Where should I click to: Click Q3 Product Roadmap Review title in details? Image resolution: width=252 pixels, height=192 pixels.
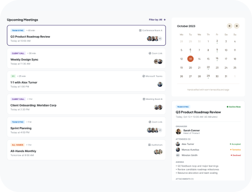point(198,112)
